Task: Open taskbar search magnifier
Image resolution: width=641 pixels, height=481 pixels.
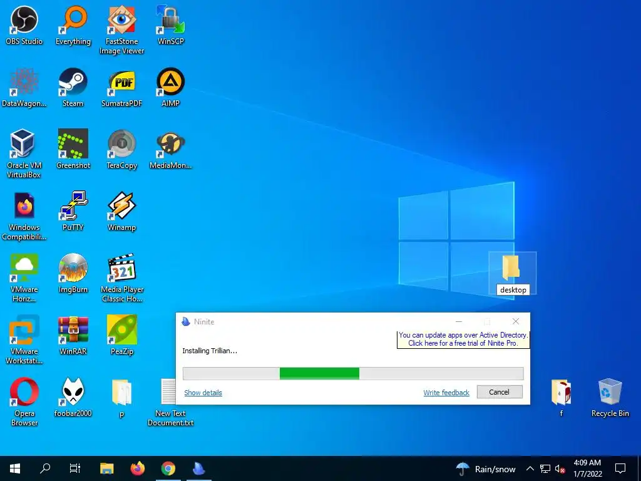Action: click(x=45, y=468)
